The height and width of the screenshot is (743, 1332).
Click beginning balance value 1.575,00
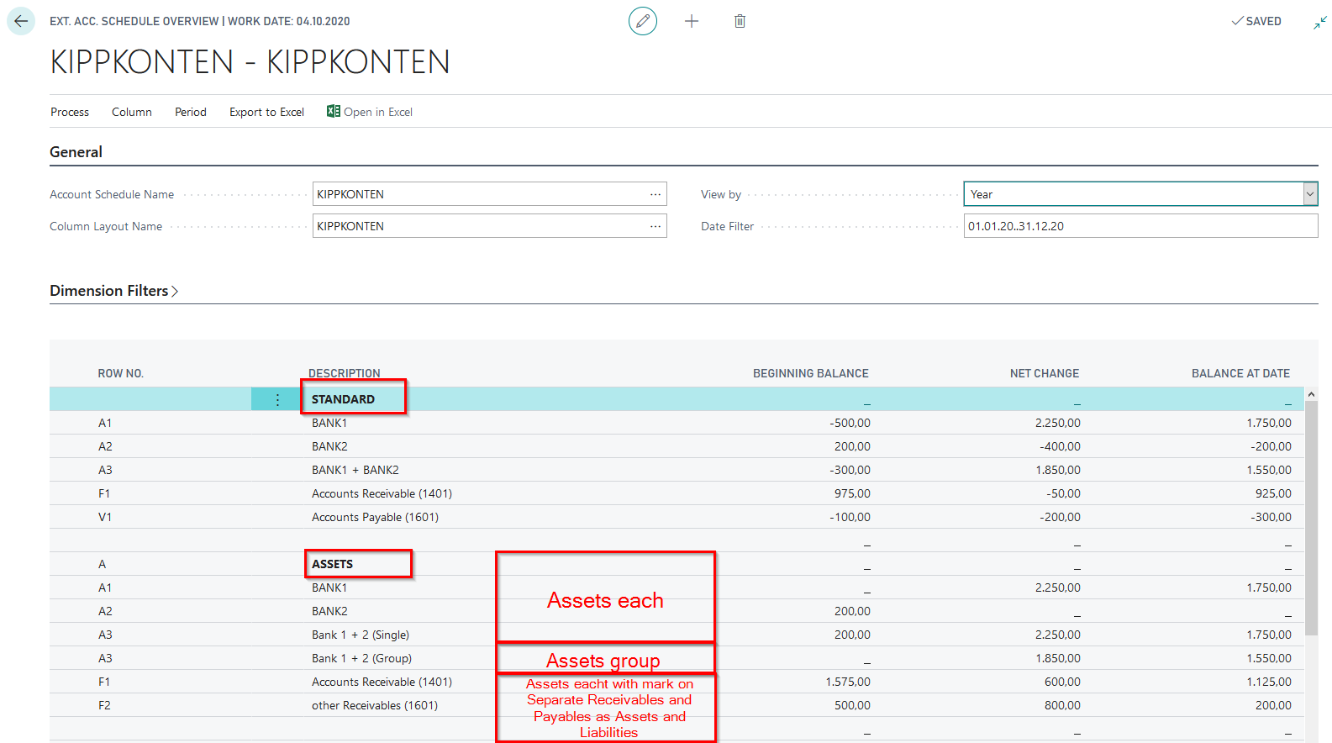[x=848, y=682]
